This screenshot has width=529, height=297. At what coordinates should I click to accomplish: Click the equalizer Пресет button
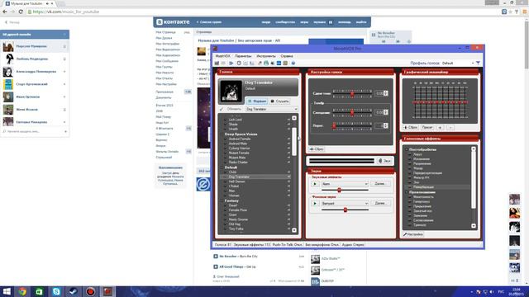click(x=427, y=127)
